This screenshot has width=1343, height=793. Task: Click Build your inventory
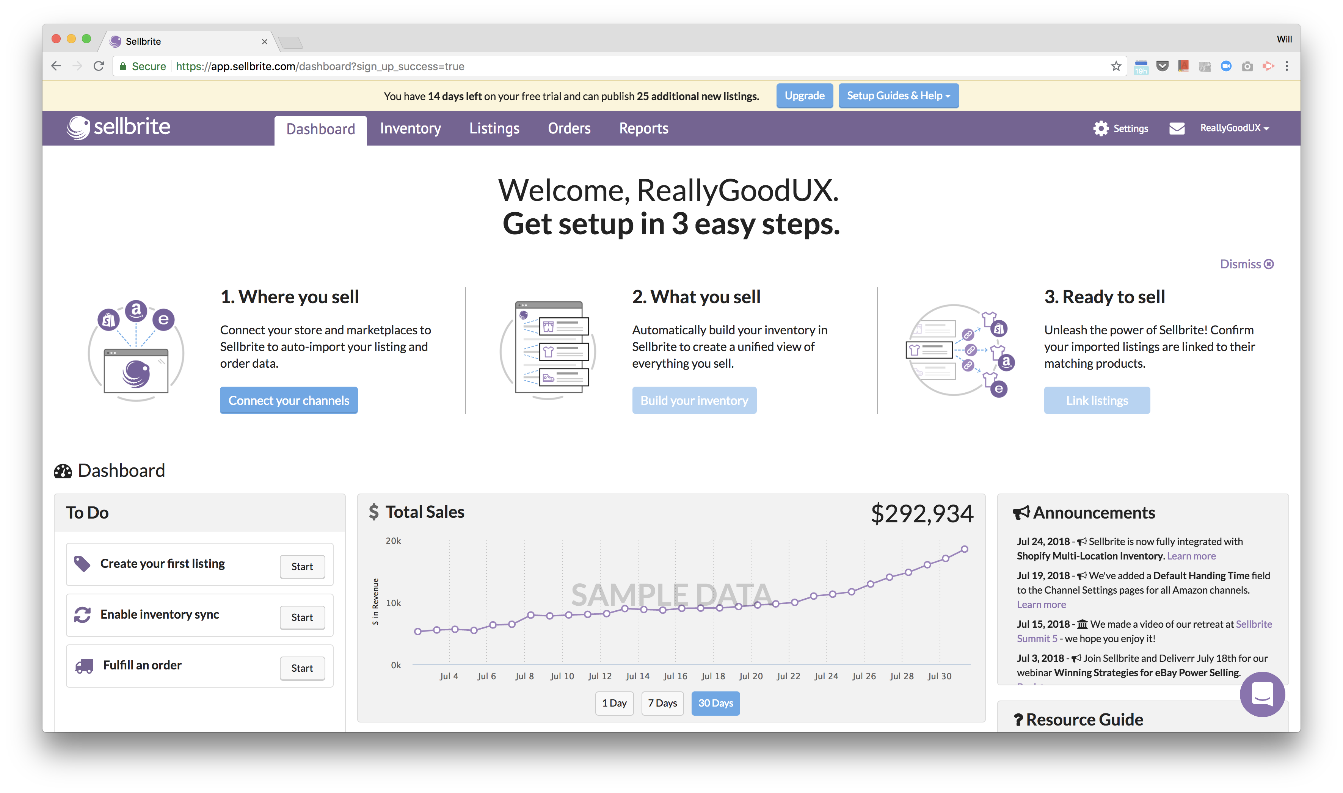[693, 400]
